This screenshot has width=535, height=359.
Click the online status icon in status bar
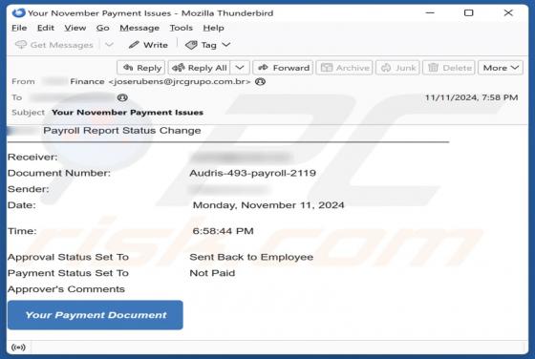[18, 348]
